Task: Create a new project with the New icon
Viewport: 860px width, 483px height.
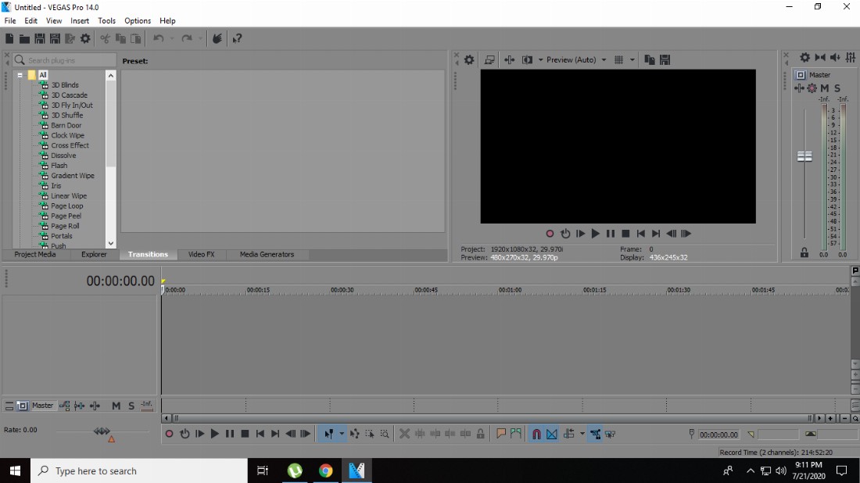Action: pyautogui.click(x=9, y=38)
